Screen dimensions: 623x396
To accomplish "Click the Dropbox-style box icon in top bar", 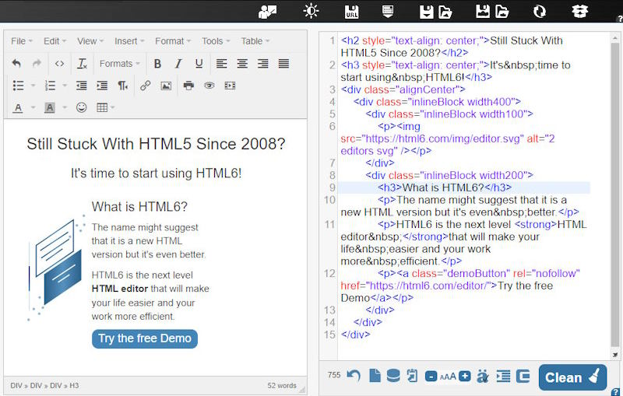I will [x=579, y=12].
